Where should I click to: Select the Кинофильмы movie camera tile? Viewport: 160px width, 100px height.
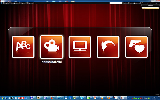[52, 47]
